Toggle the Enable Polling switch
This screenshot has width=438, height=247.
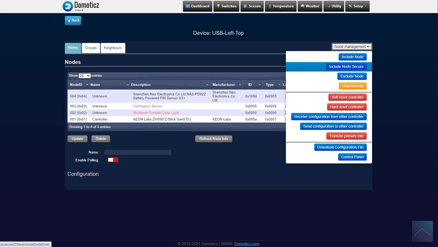point(113,160)
